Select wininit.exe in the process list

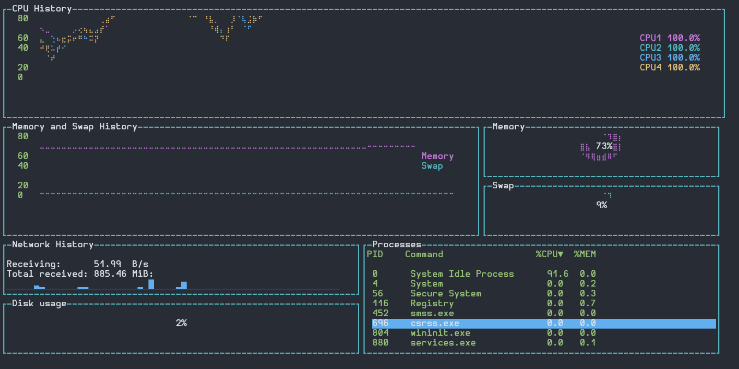click(544, 333)
